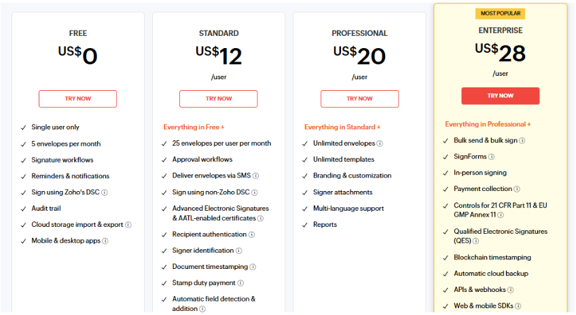
Task: Click info icon next to Bulk send & bulk sign
Action: [x=522, y=141]
